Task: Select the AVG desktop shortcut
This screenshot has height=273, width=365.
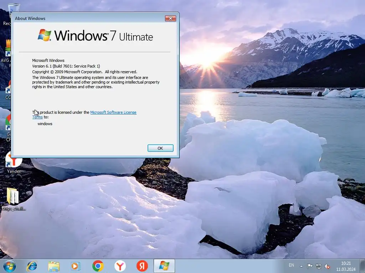Action: pyautogui.click(x=6, y=53)
